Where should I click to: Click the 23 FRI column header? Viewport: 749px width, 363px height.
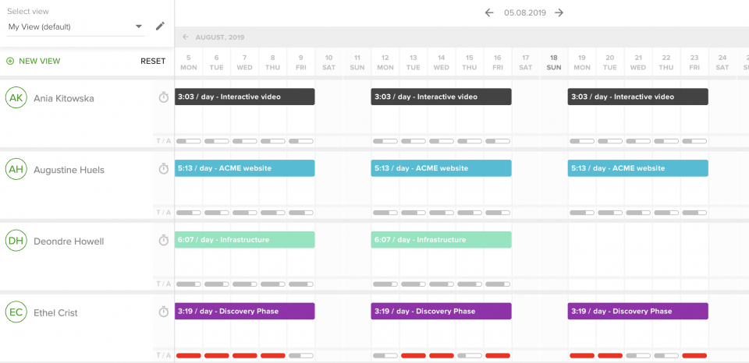(694, 62)
